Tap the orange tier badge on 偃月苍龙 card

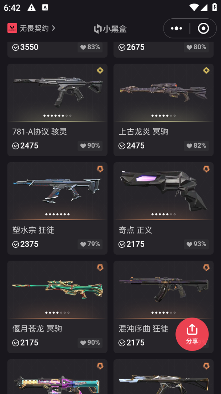(100, 267)
